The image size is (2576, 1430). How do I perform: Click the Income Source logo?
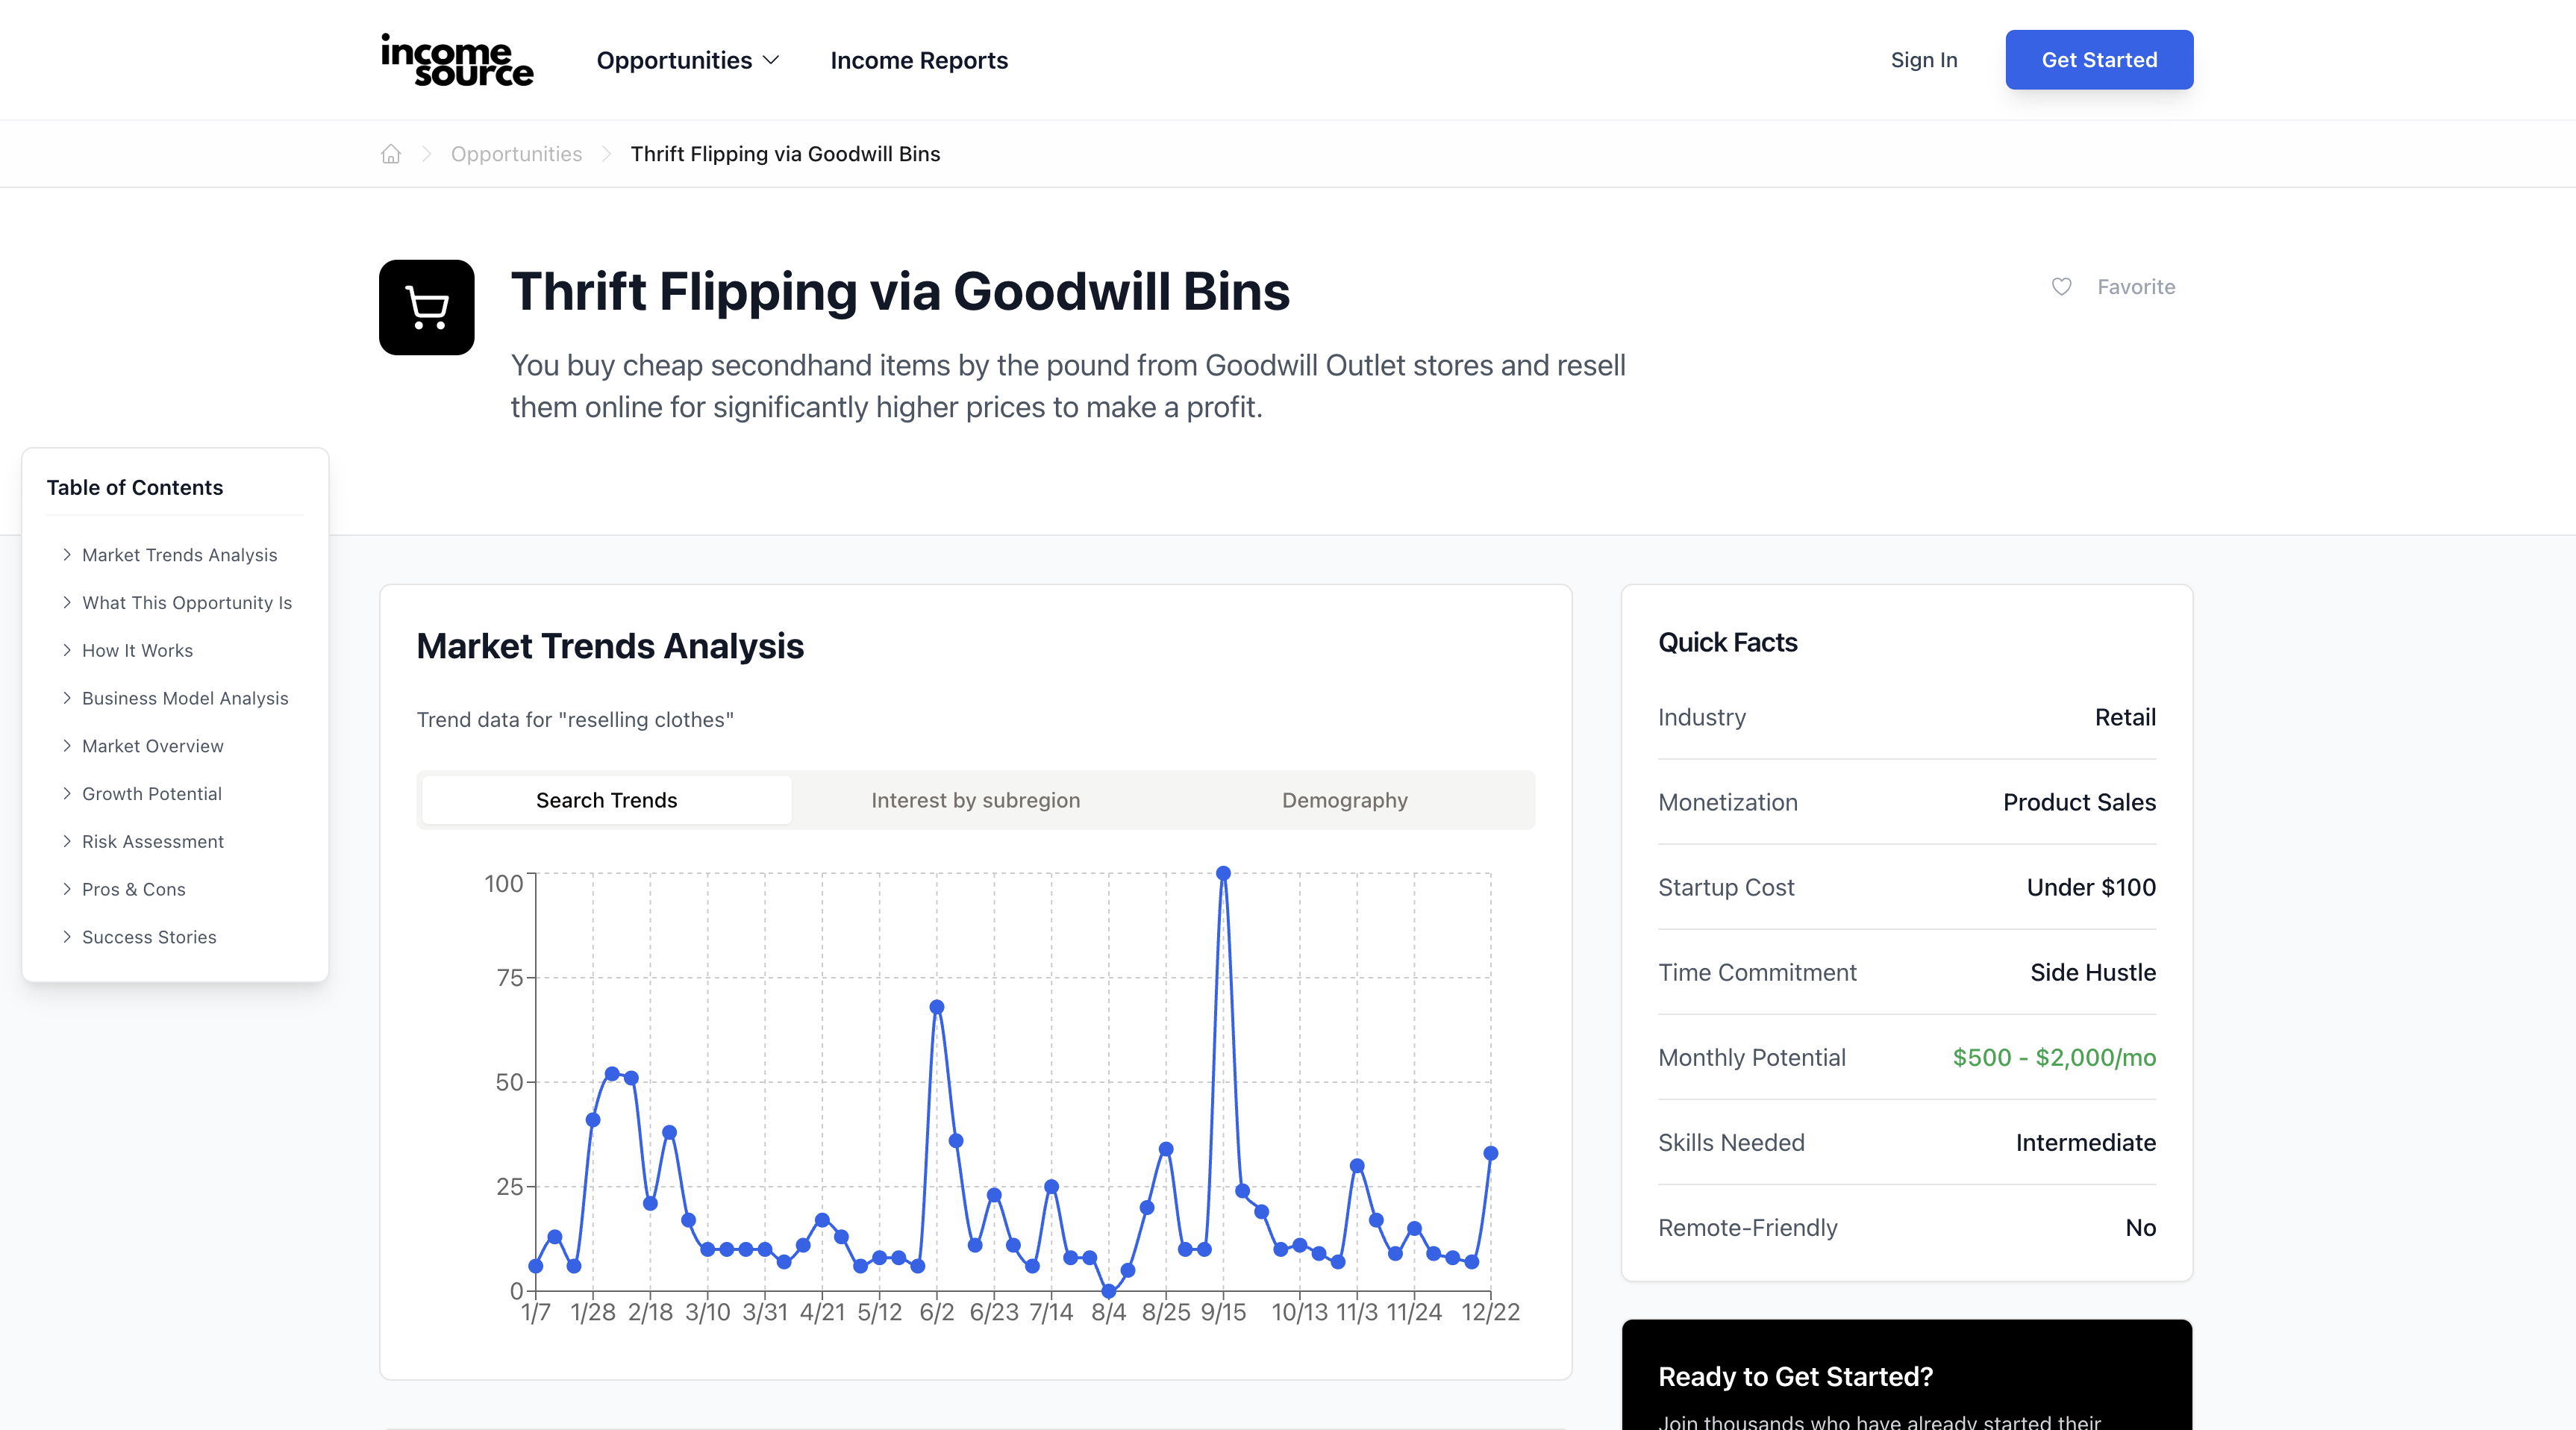click(457, 60)
